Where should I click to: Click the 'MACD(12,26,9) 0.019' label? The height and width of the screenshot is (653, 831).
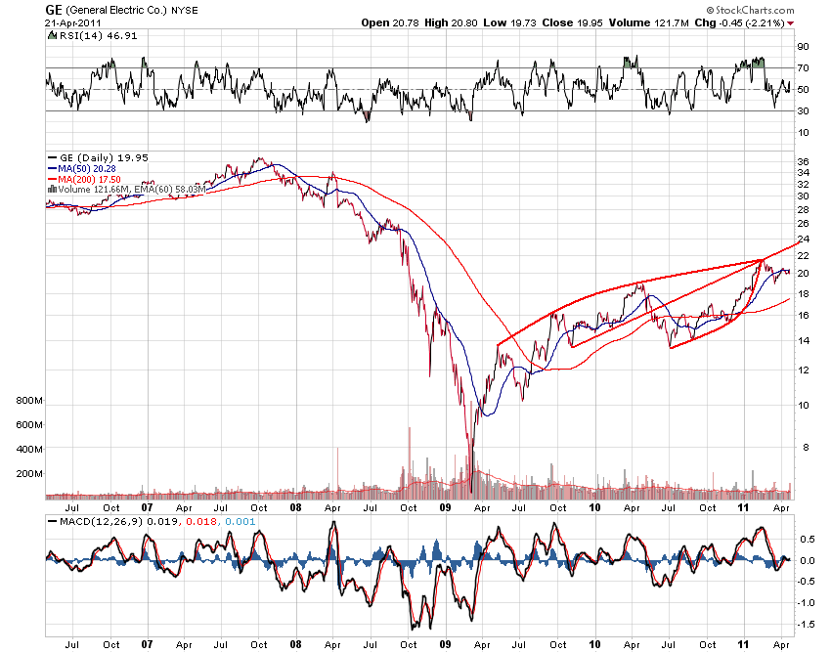pyautogui.click(x=118, y=522)
